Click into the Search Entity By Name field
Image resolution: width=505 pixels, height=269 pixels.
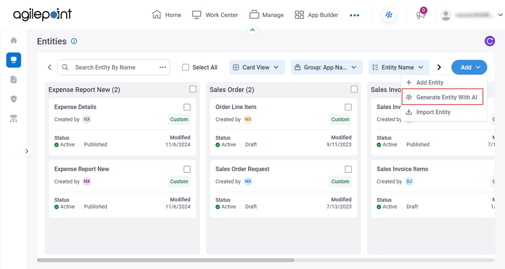(x=114, y=67)
